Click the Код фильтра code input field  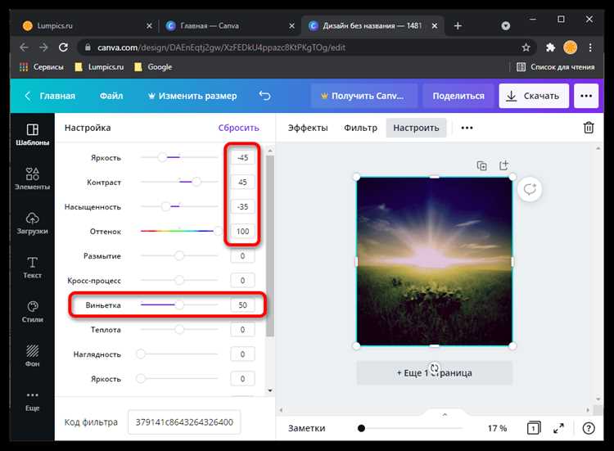(x=184, y=422)
